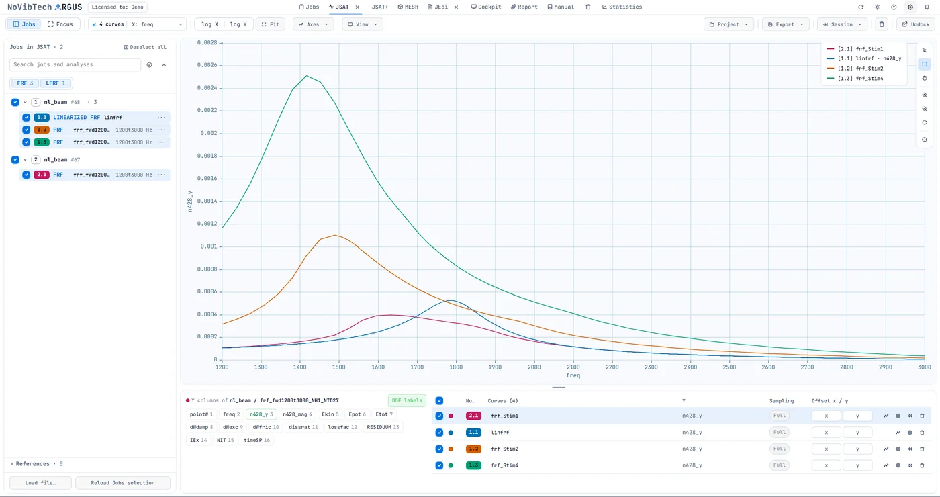
Task: Uncheck the 2.1 FRF analysis checkbox
Action: [26, 175]
